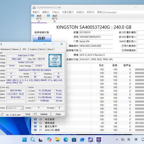Open the 說明(H) help menu
Viewport: 144px width, 144px height.
point(91,12)
